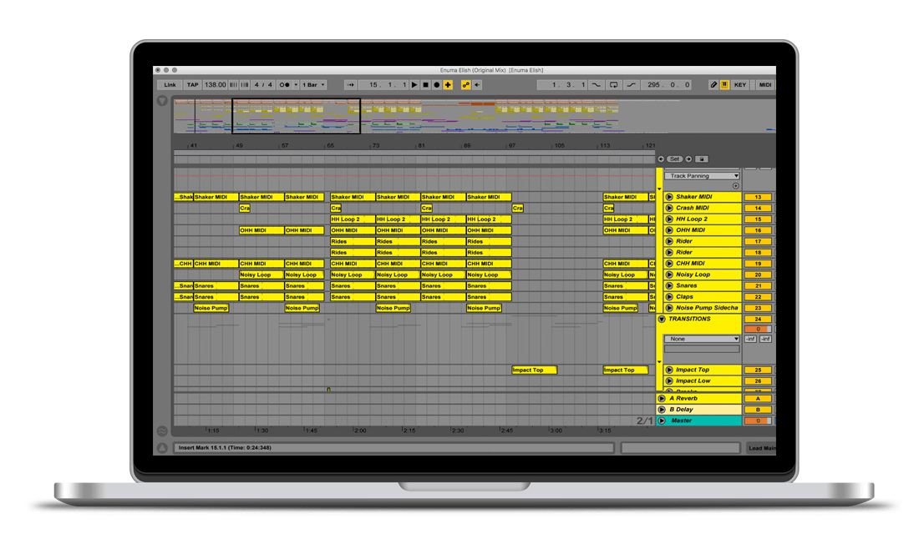The height and width of the screenshot is (534, 919).
Task: Unfold the OHH MIDI track
Action: [669, 230]
